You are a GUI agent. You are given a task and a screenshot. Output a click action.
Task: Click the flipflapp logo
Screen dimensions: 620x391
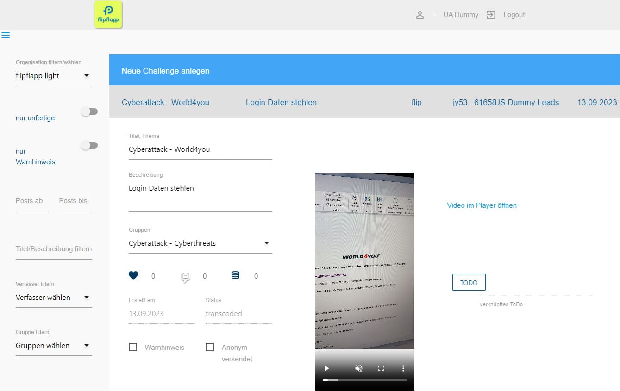pos(108,14)
